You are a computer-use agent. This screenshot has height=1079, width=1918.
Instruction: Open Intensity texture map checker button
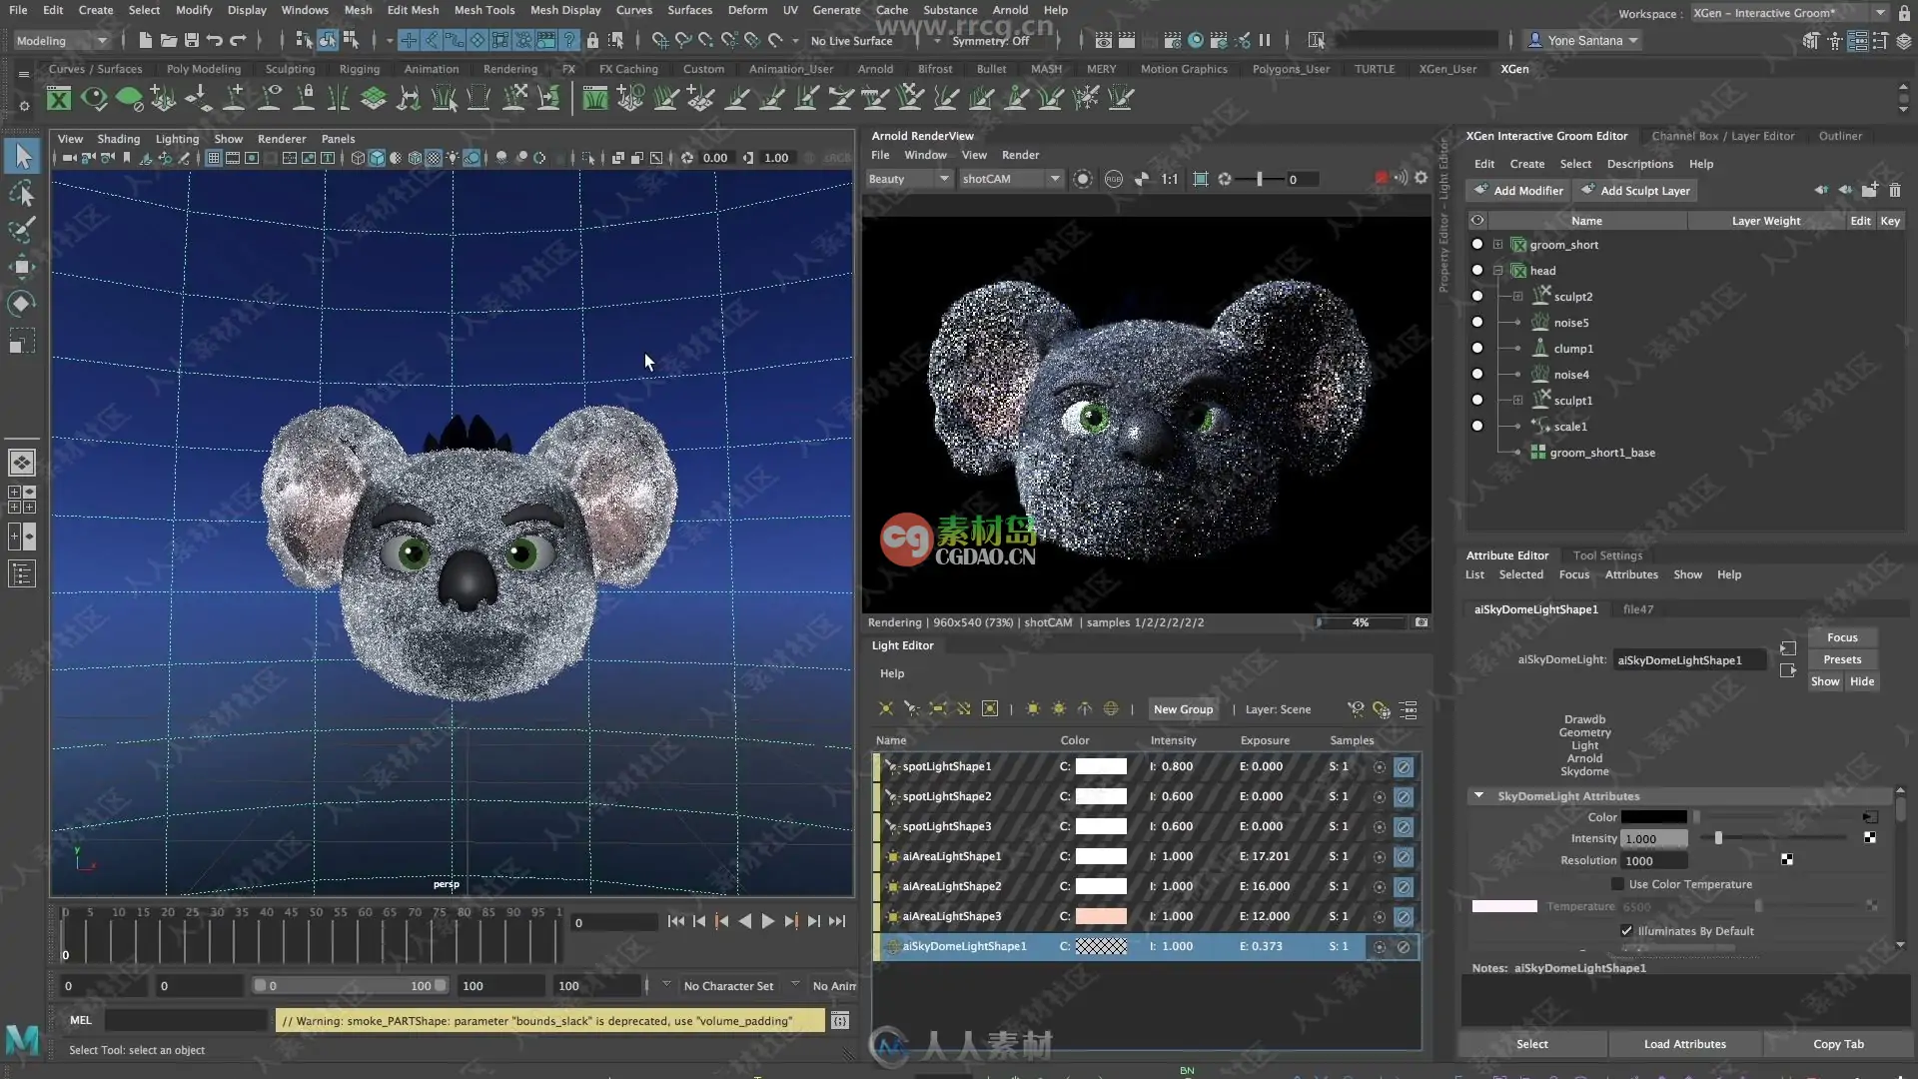(1869, 838)
